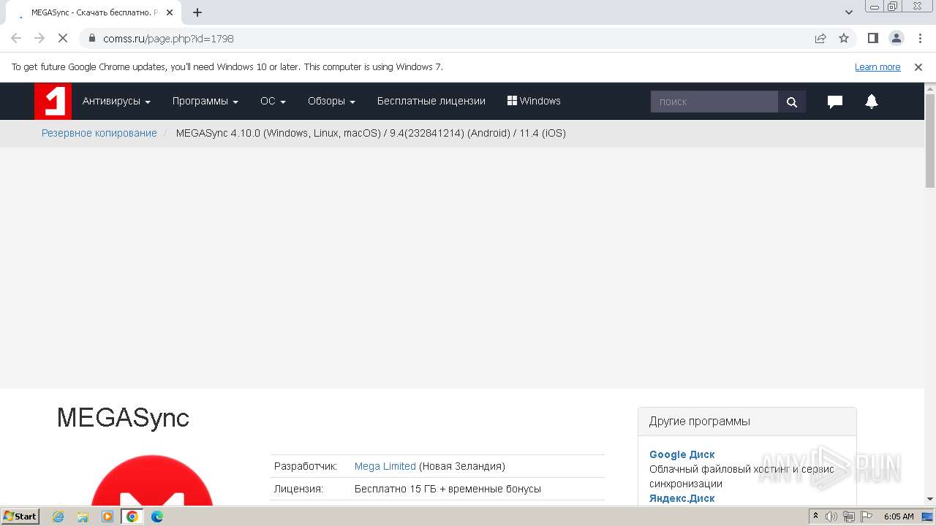
Task: Click the scrollbar down arrow
Action: click(x=930, y=500)
